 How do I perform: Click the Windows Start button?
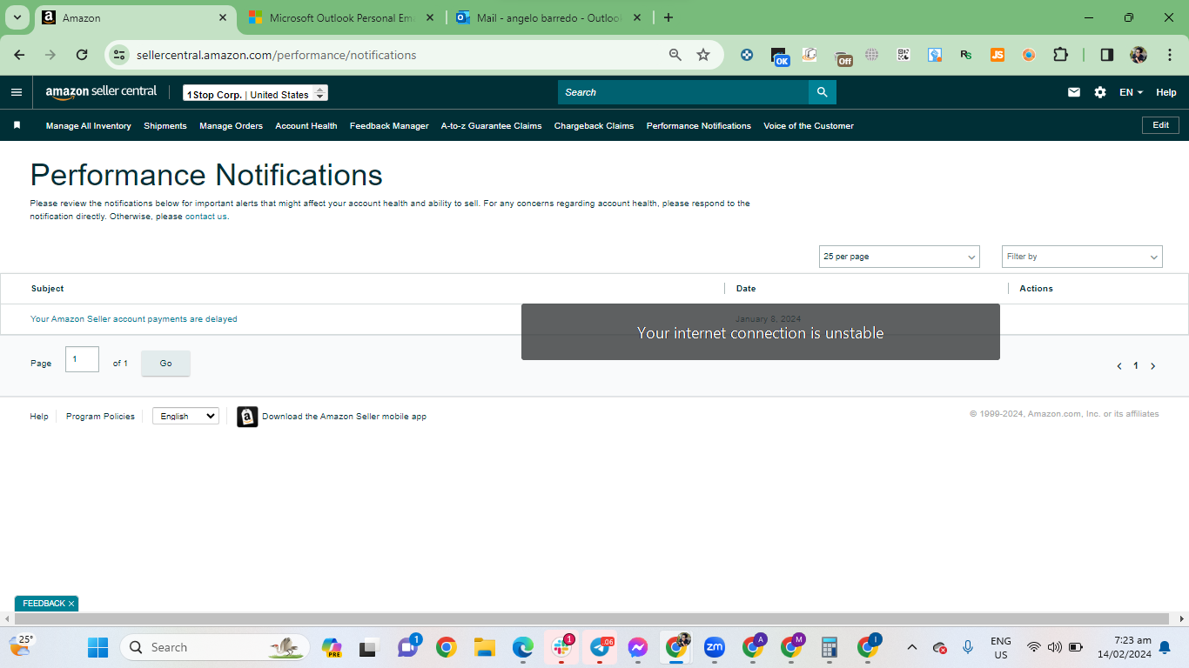(97, 647)
